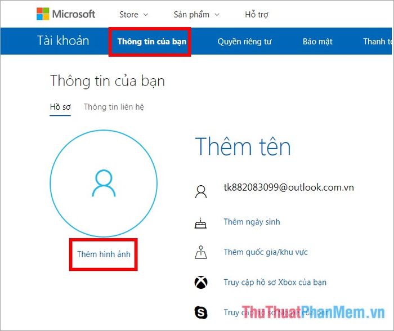Click the birthday cake icon
This screenshot has height=331, width=394.
(200, 223)
